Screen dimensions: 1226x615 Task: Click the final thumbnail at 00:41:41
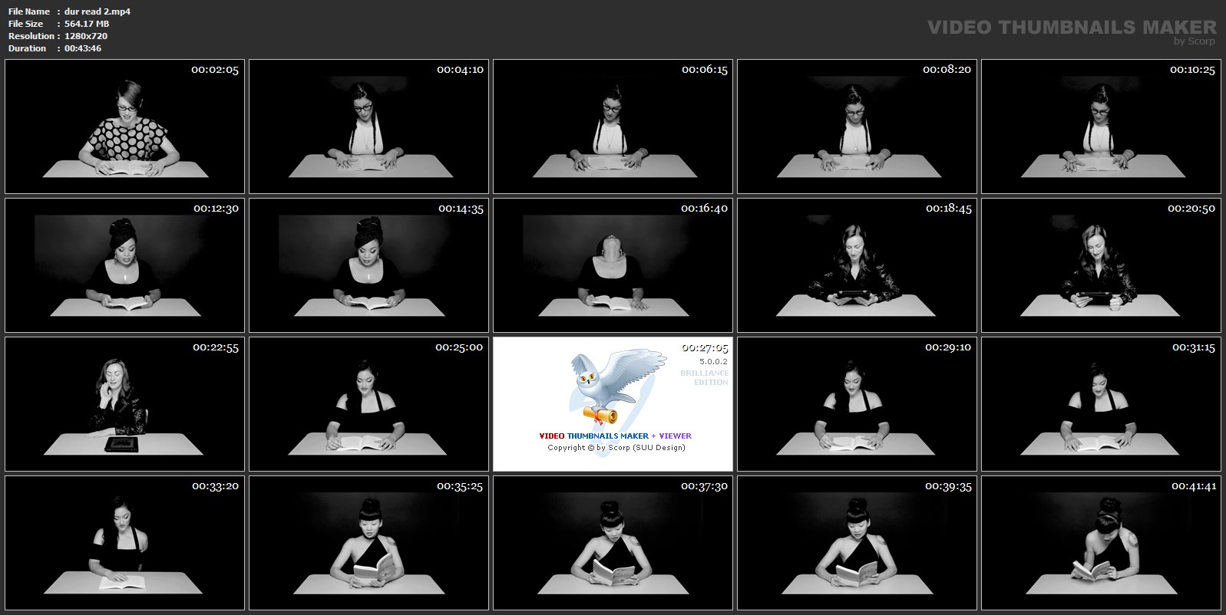[x=1101, y=543]
